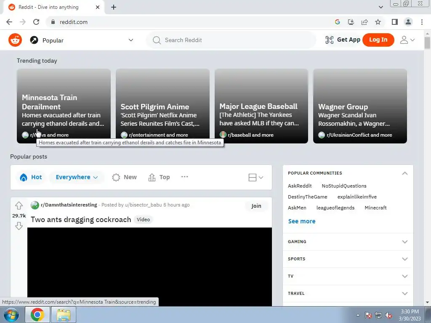The image size is (431, 323).
Task: Open the Minnesota Train Derailment trending card
Action: 64,106
